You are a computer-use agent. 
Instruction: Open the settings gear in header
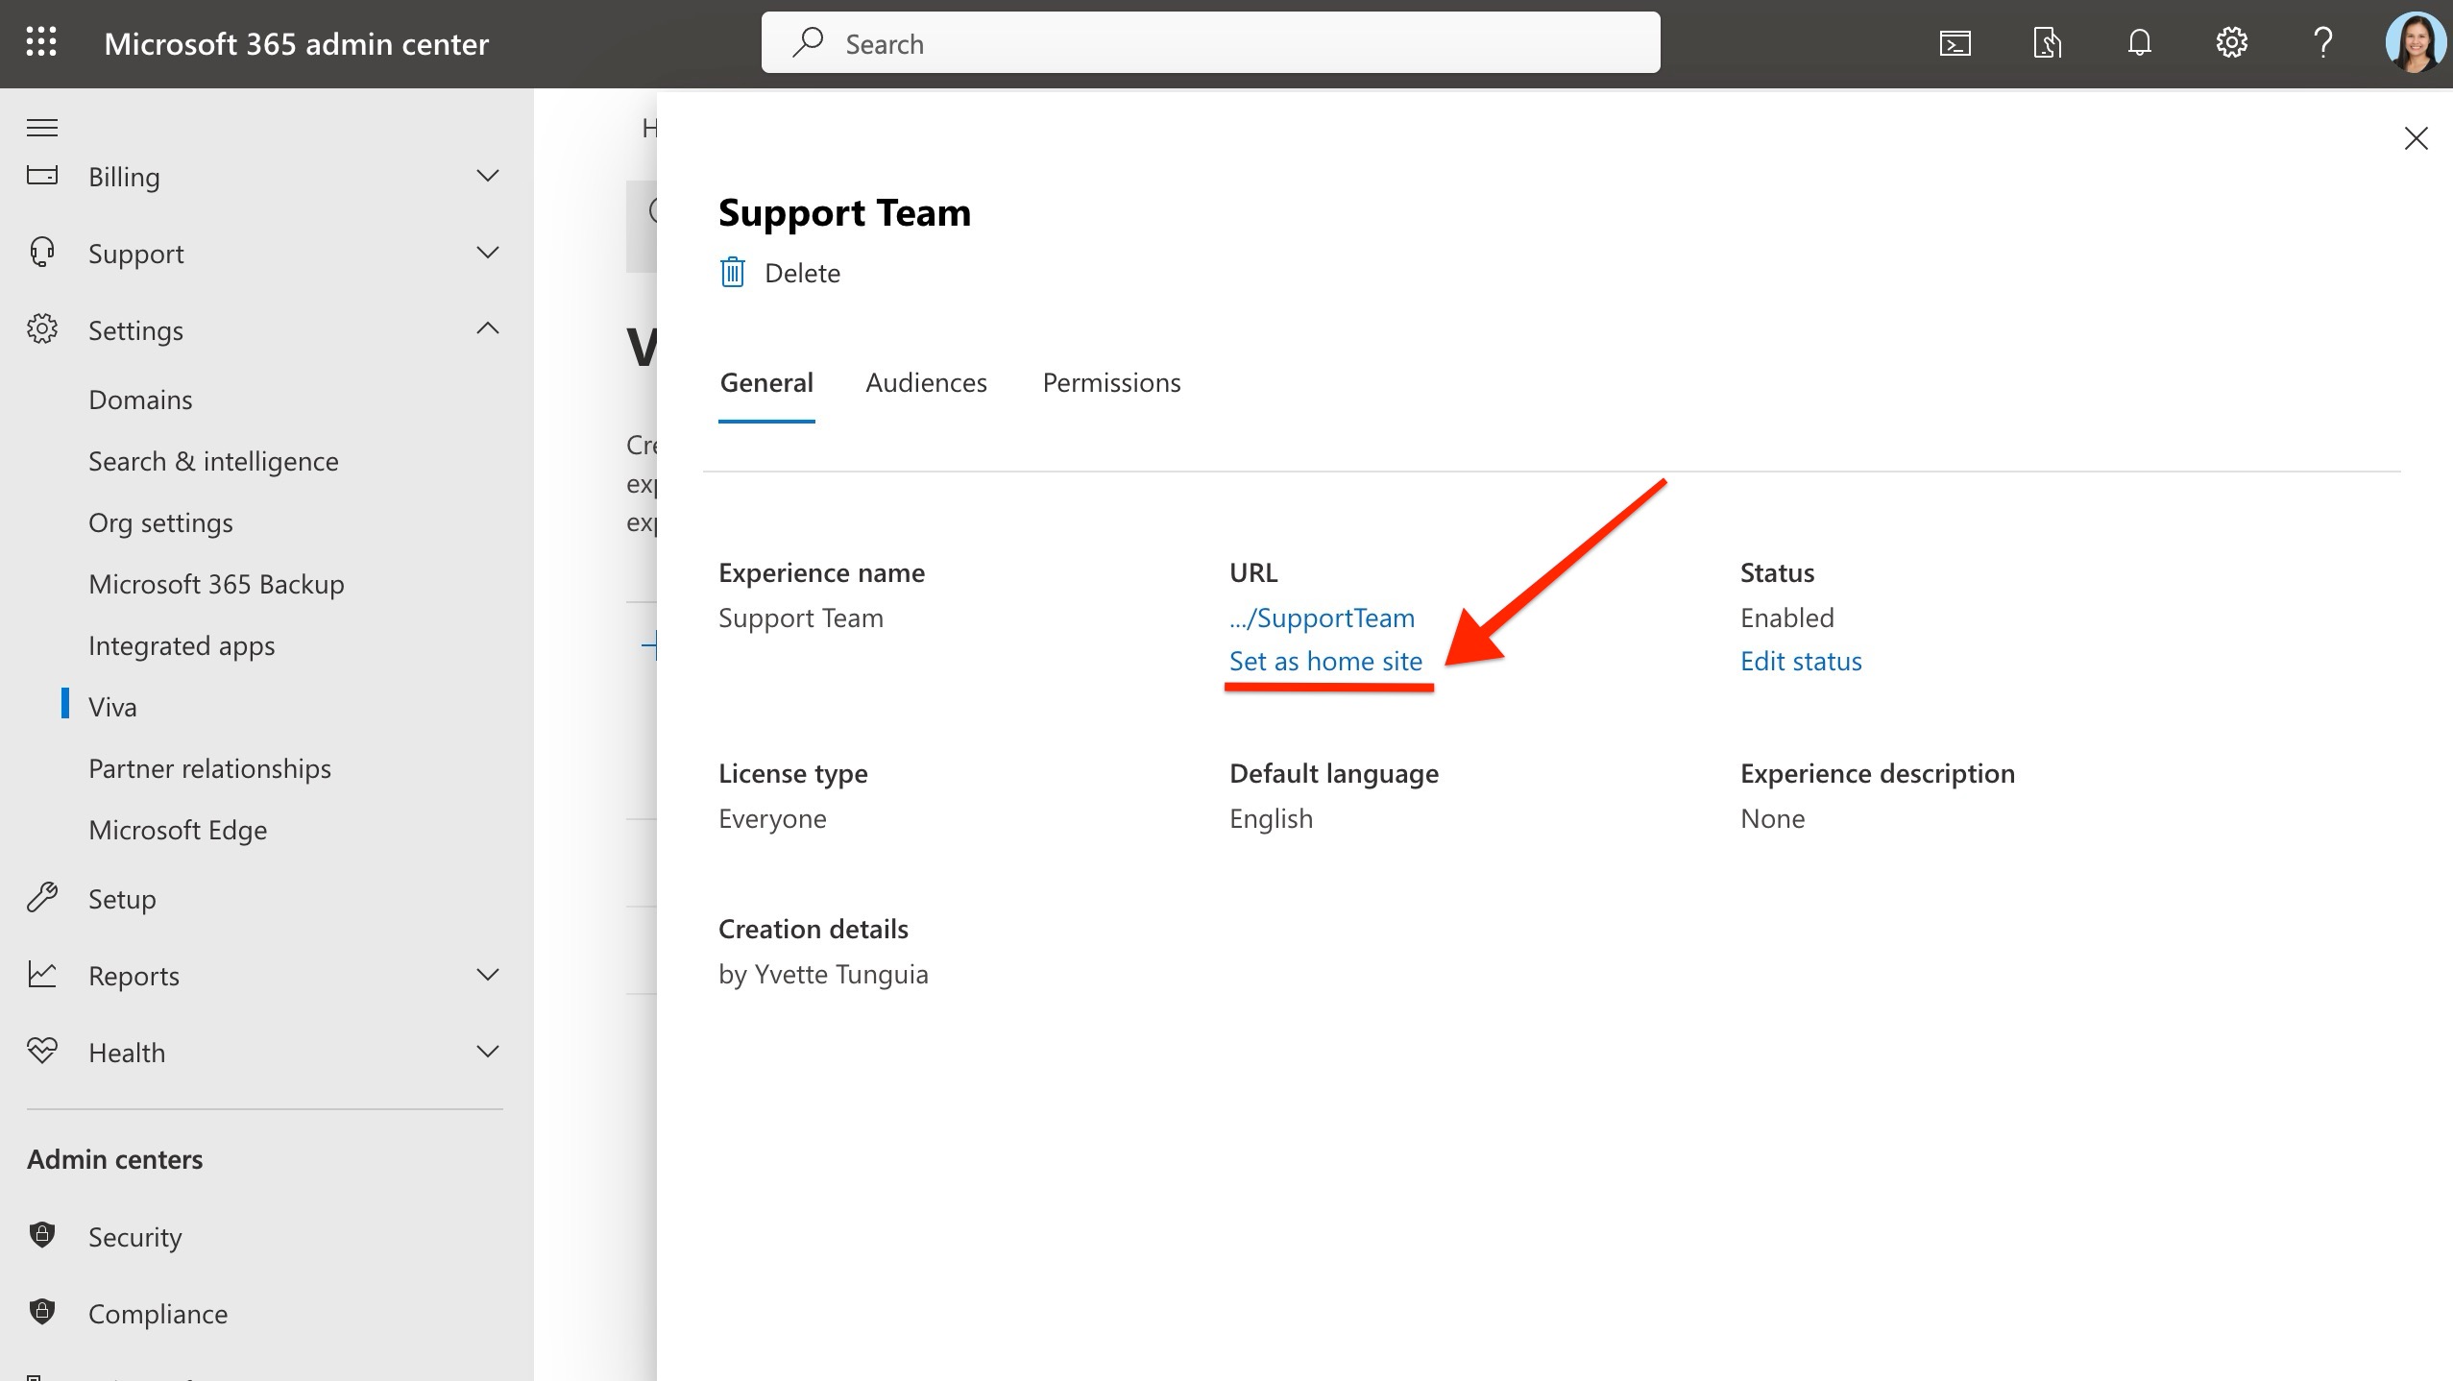tap(2231, 43)
